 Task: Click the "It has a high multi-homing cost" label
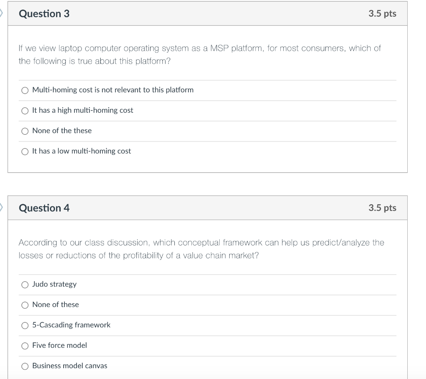(82, 110)
